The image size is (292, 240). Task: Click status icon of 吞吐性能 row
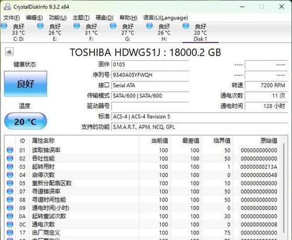[x=10, y=158]
